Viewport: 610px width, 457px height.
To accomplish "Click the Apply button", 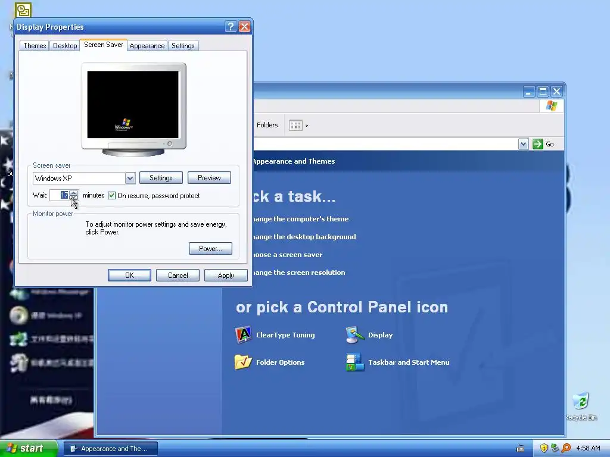I will (x=226, y=276).
